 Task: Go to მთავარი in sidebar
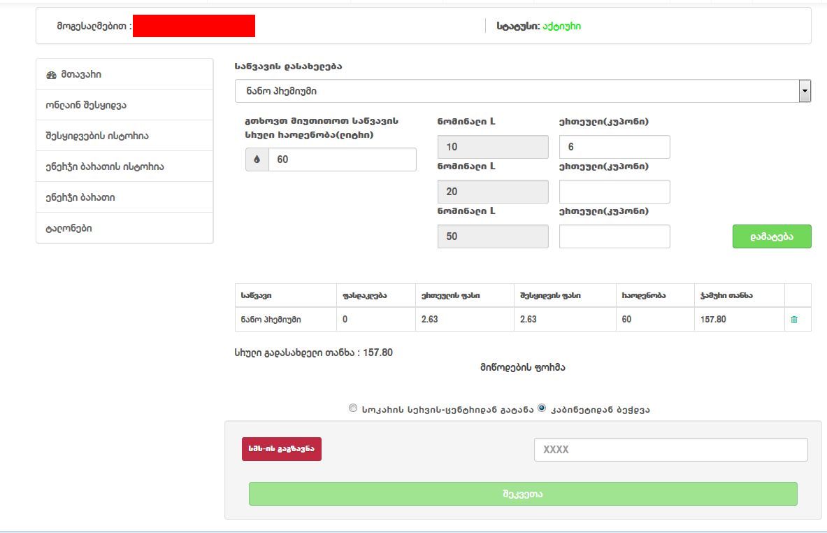point(124,74)
